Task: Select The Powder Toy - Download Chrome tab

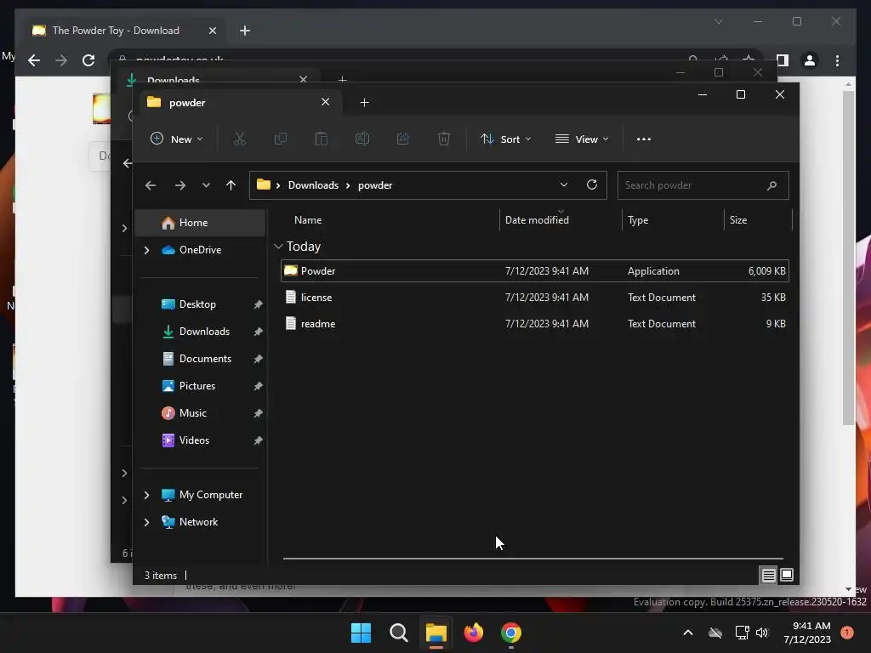Action: pyautogui.click(x=125, y=31)
